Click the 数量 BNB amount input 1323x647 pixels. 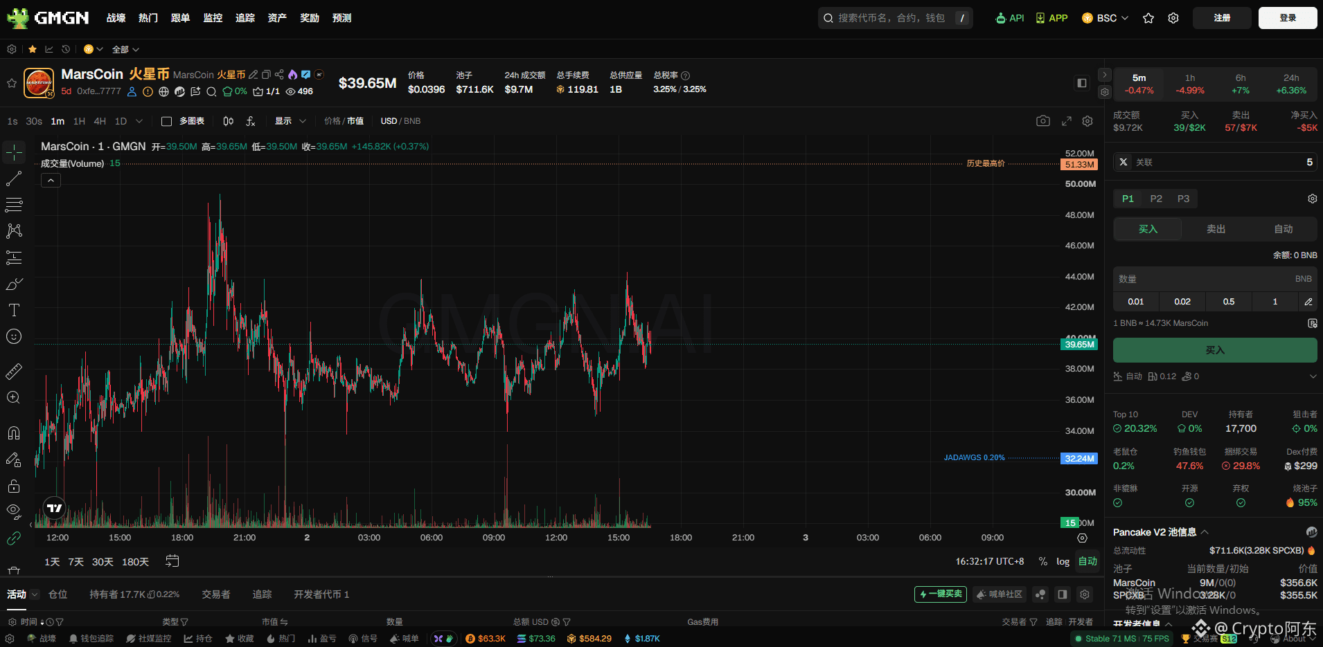point(1215,279)
